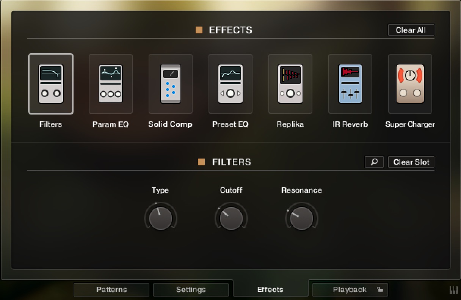
Task: Open the effect preset browser magnifier
Action: (374, 162)
